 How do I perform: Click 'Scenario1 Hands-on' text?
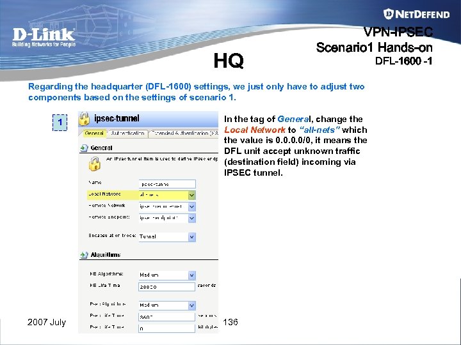(375, 47)
